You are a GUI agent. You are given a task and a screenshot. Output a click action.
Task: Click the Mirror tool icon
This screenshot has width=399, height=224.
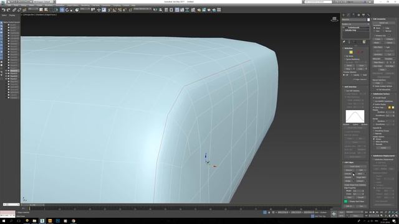point(155,10)
